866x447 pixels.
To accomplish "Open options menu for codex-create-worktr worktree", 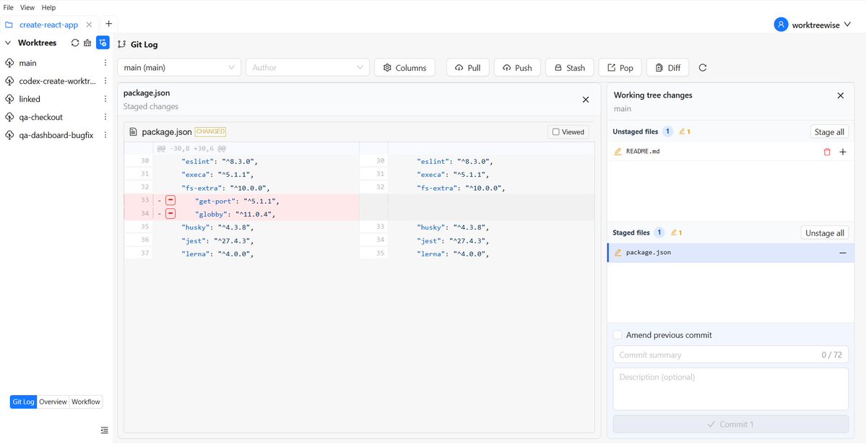I will click(x=105, y=81).
